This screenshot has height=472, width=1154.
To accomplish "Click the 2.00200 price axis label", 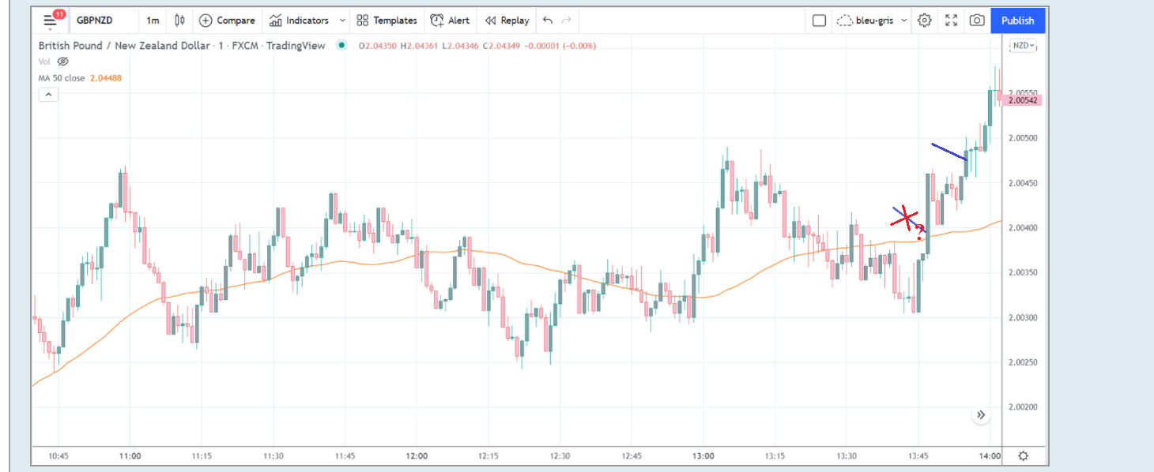I will pos(1023,407).
